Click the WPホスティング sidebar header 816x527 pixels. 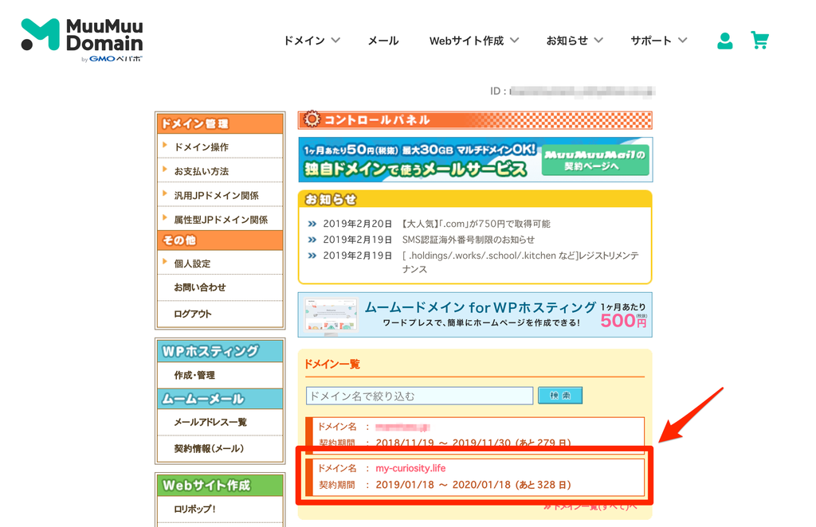[220, 351]
